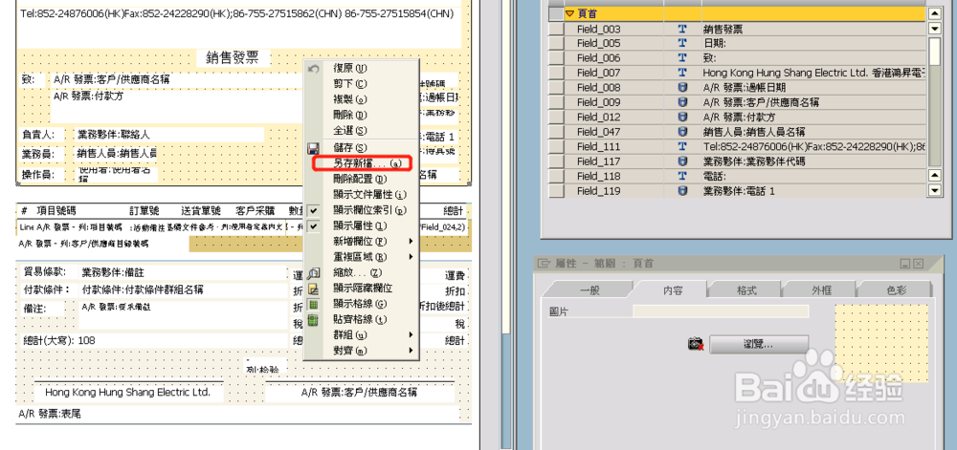This screenshot has width=957, height=450.
Task: Click the camera remove-picture icon
Action: (696, 344)
